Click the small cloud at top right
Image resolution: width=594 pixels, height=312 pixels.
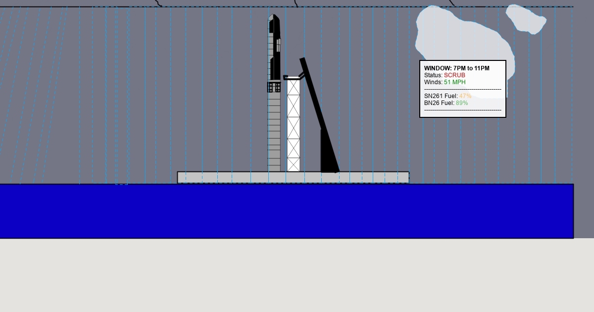click(x=526, y=20)
